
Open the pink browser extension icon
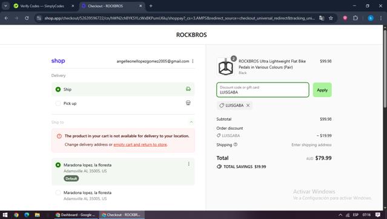[x=345, y=18]
